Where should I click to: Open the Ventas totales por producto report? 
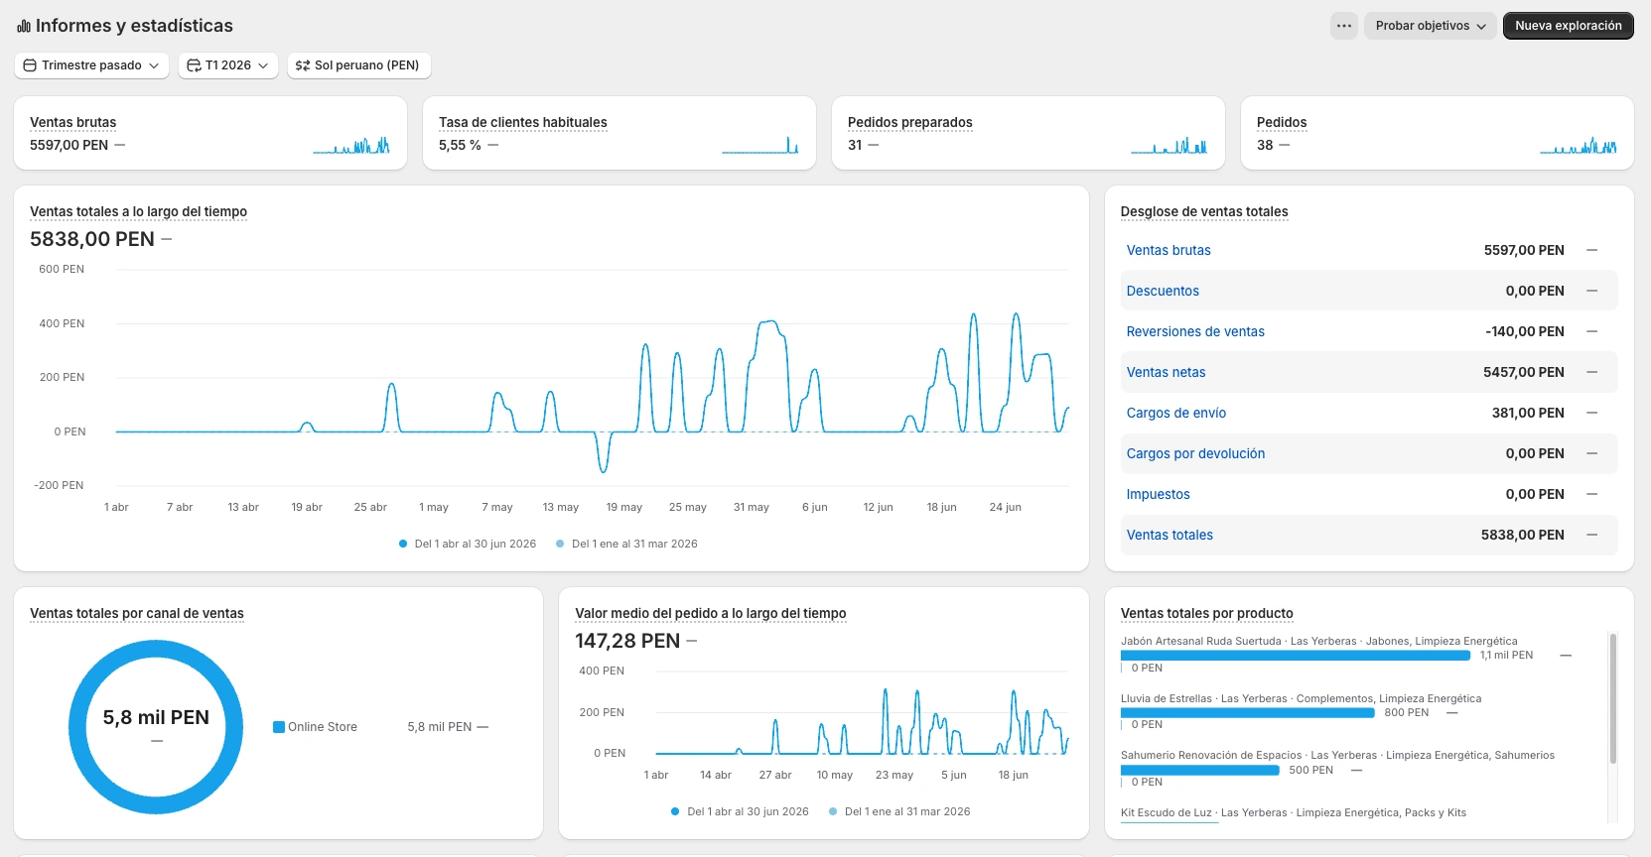pos(1207,613)
